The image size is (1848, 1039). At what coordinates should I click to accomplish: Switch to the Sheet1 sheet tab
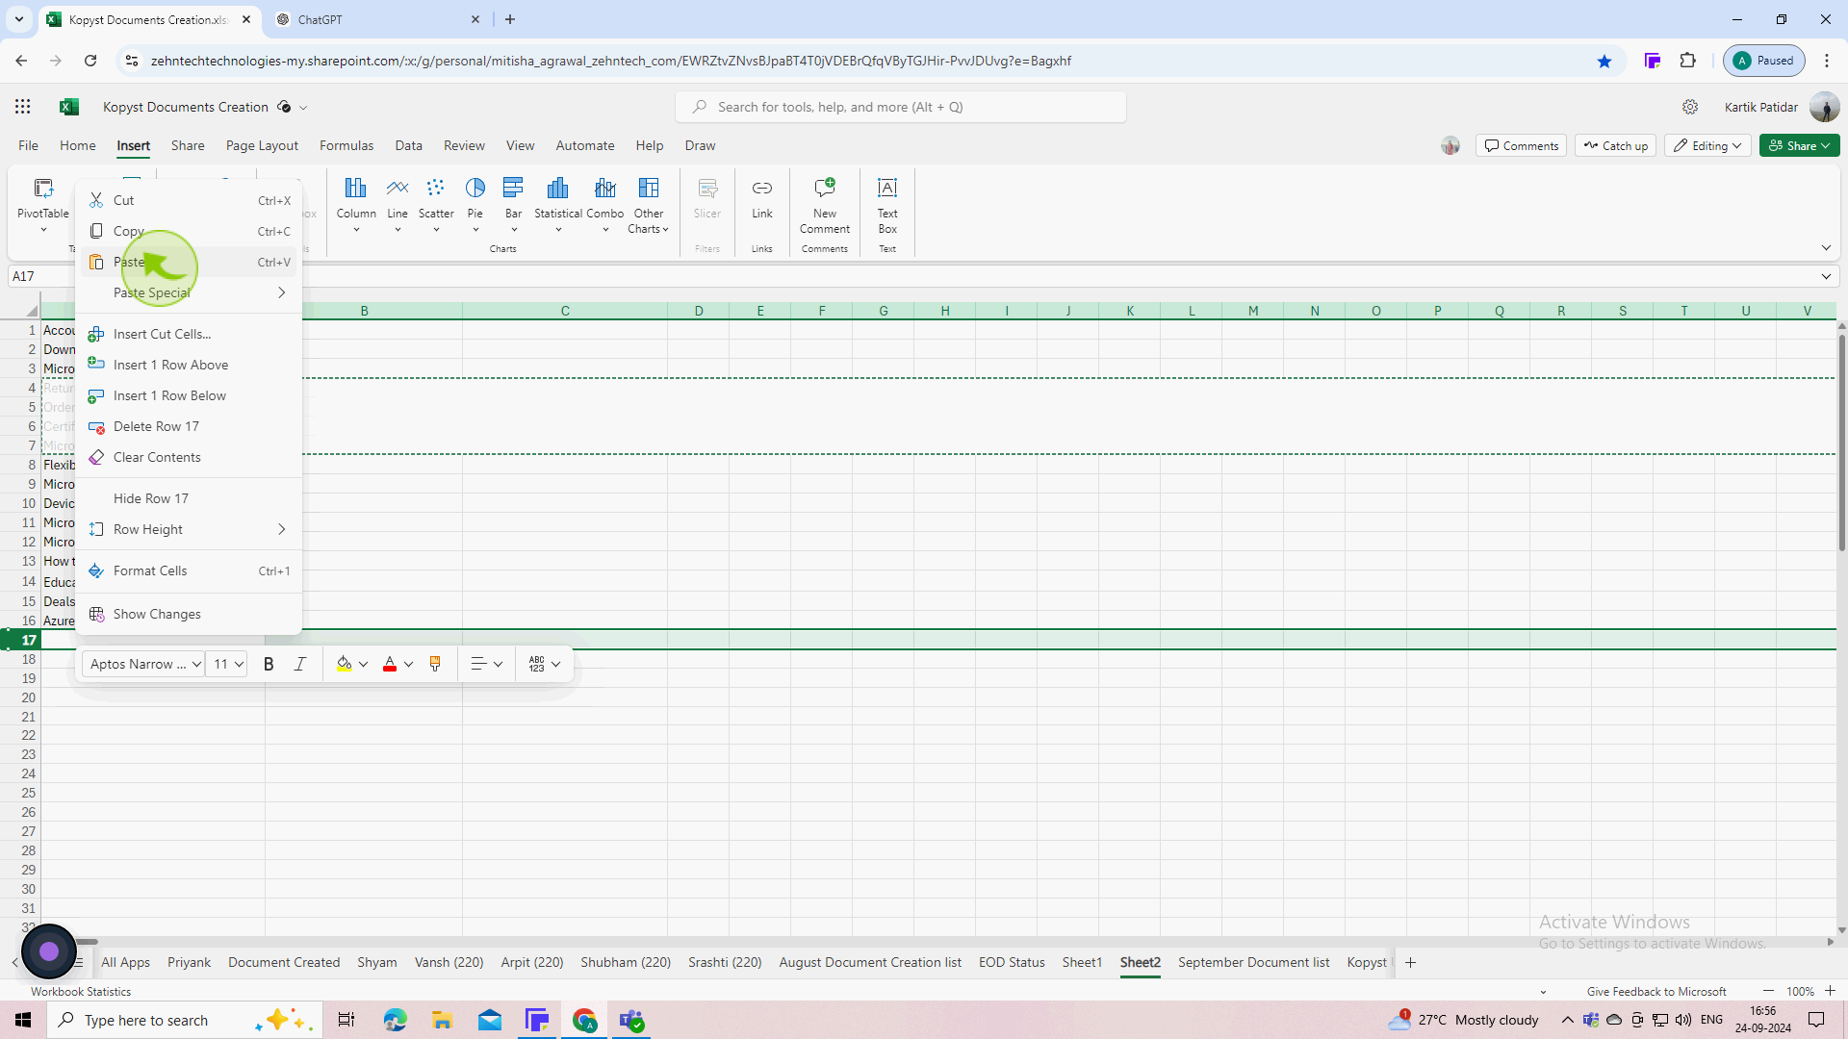pos(1082,962)
